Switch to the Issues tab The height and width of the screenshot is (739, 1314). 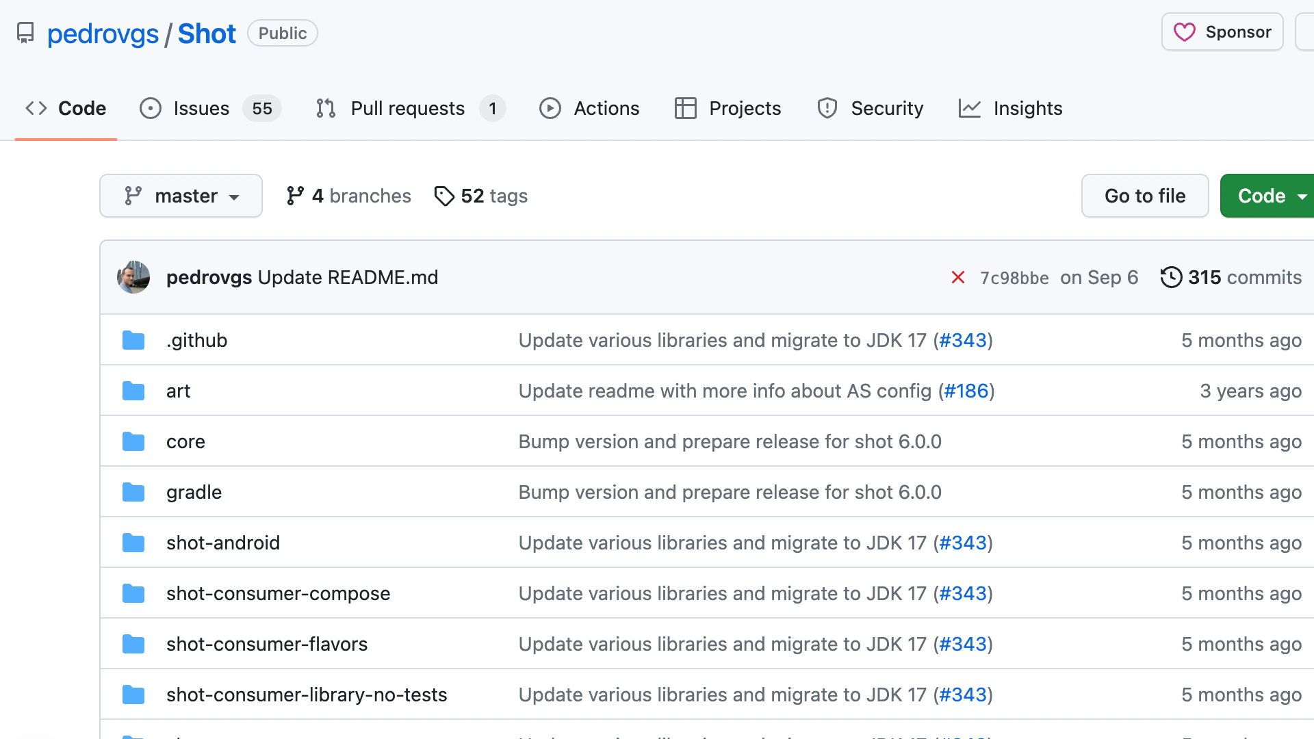(x=201, y=108)
